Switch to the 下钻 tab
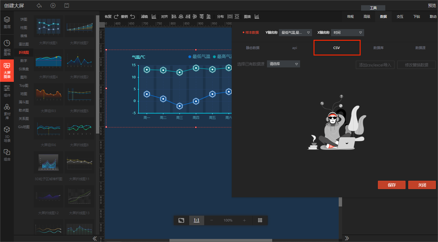This screenshot has width=438, height=242. click(417, 17)
